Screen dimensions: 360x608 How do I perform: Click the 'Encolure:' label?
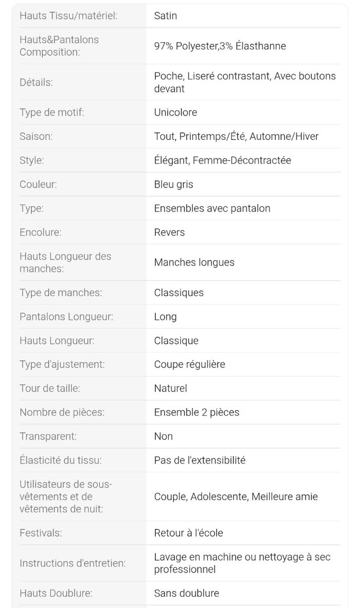40,232
